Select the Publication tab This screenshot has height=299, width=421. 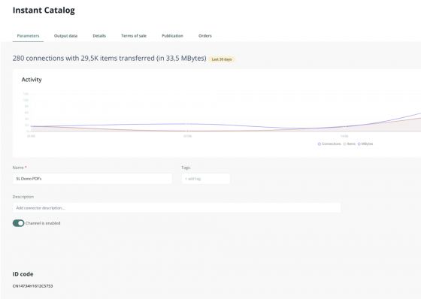[x=172, y=36]
